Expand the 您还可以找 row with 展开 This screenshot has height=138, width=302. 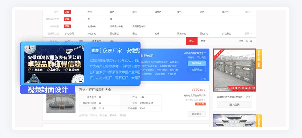[x=248, y=34]
